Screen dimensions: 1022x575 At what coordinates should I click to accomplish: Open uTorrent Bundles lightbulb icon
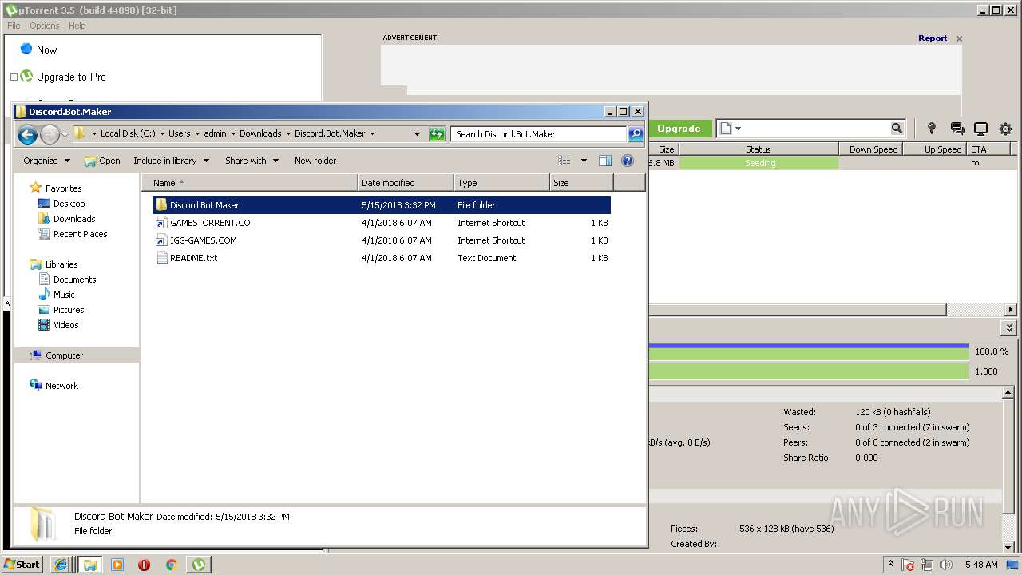coord(931,129)
